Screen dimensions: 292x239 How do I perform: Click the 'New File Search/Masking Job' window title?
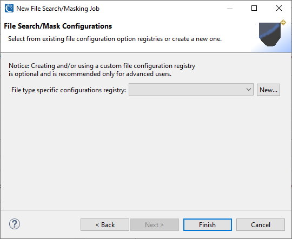pos(58,9)
